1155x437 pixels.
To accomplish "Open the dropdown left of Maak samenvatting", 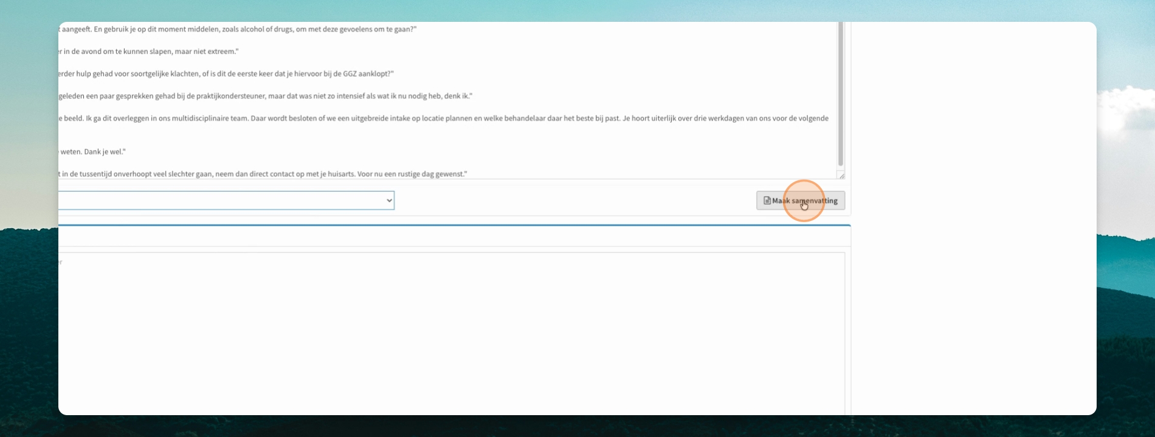I will pyautogui.click(x=226, y=200).
